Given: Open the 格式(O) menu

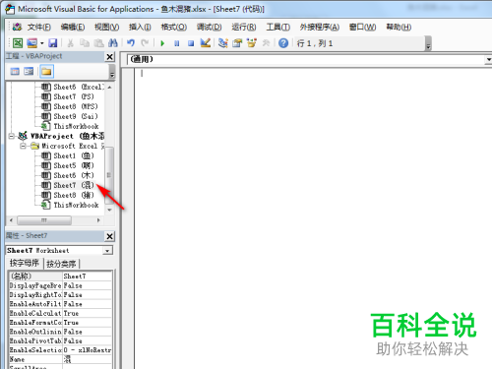Looking at the screenshot, I should pyautogui.click(x=174, y=27).
